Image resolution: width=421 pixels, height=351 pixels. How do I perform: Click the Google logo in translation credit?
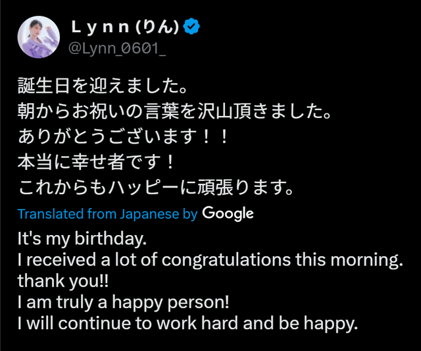click(x=228, y=213)
